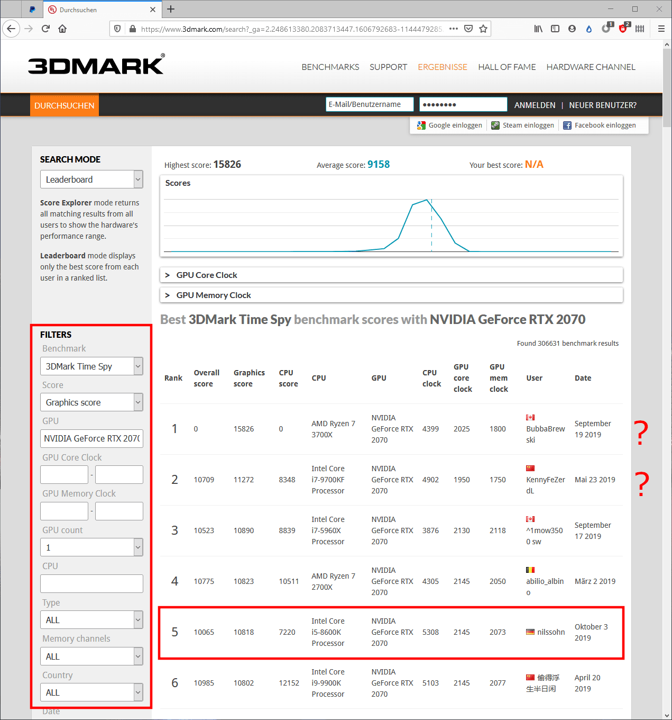Bookmark this page with the star
Viewport: 672px width, 720px height.
click(x=483, y=29)
